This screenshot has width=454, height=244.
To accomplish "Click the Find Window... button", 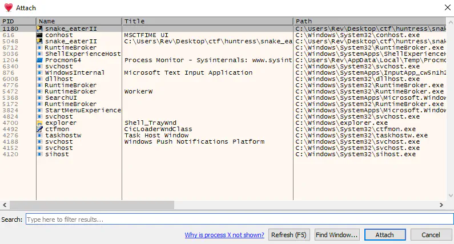I will [336, 235].
